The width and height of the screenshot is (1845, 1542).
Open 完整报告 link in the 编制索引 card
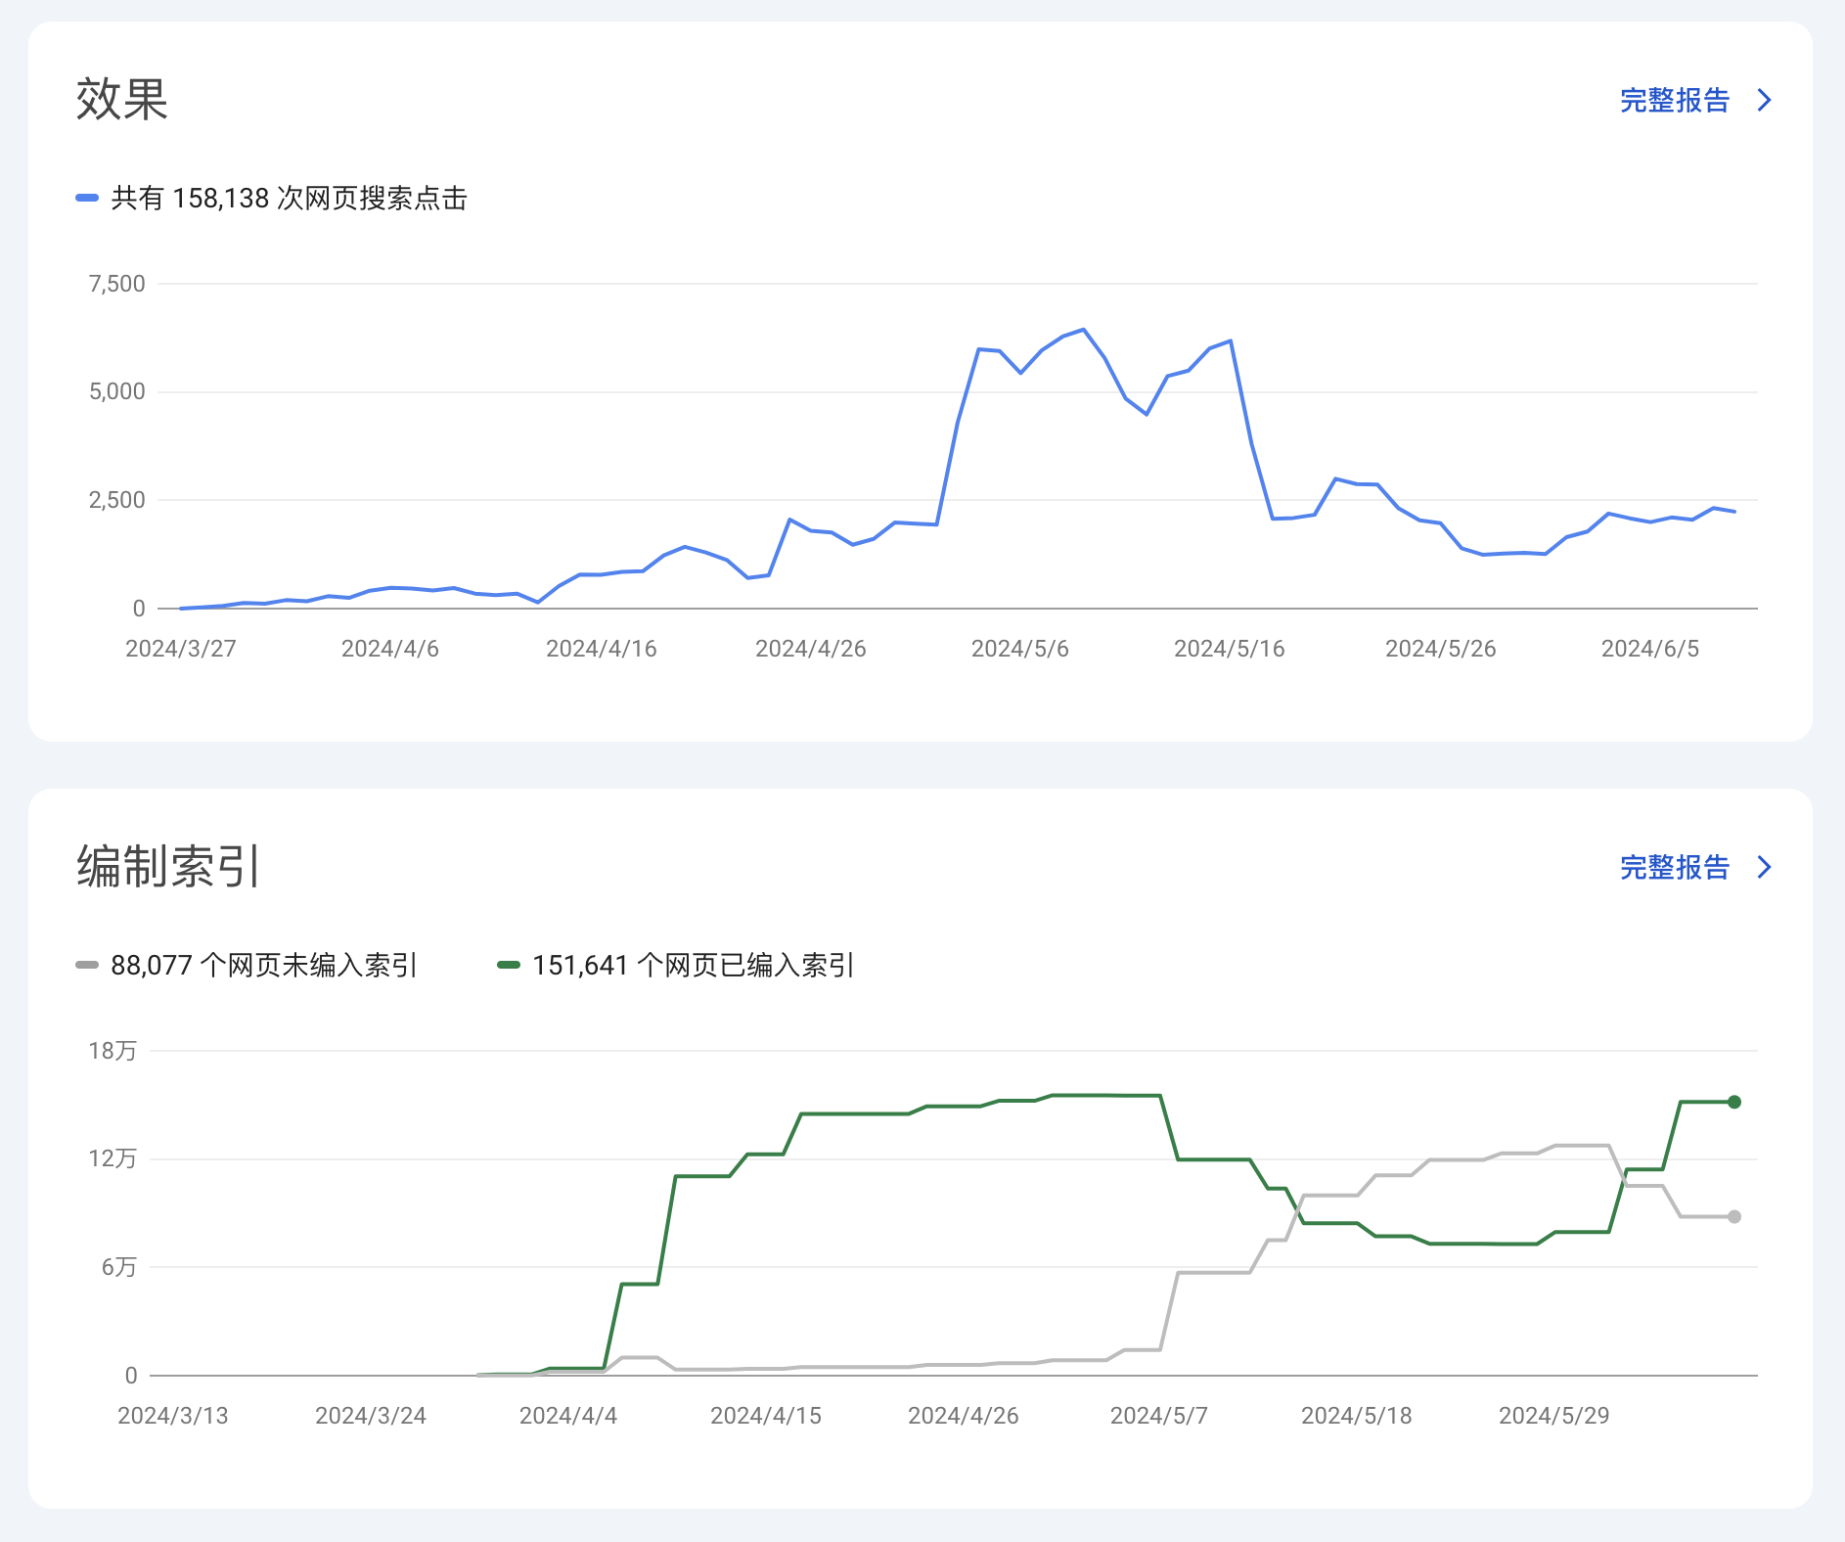tap(1674, 867)
